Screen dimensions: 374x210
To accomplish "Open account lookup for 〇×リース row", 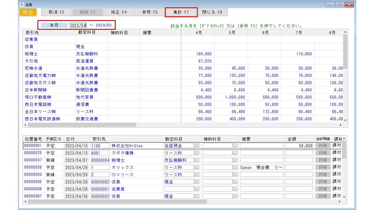I will [x=197, y=175].
